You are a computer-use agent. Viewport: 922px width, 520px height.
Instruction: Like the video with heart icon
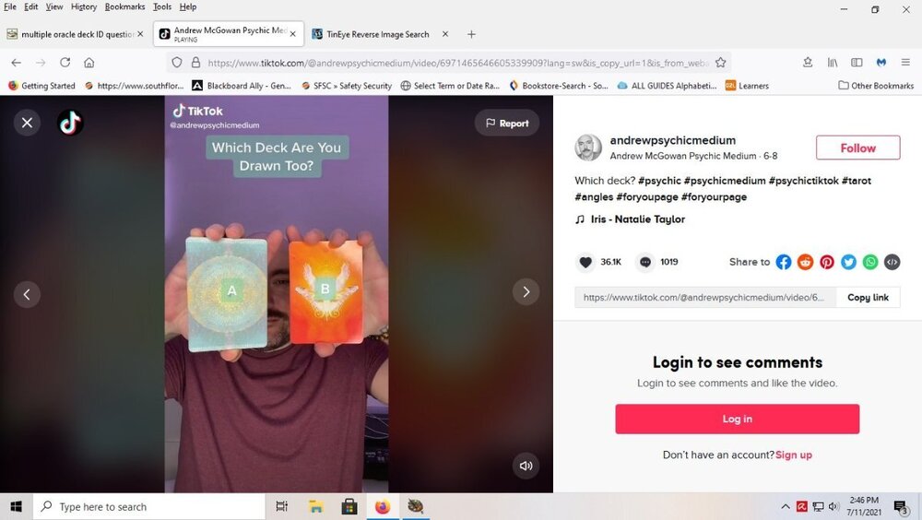pos(585,263)
